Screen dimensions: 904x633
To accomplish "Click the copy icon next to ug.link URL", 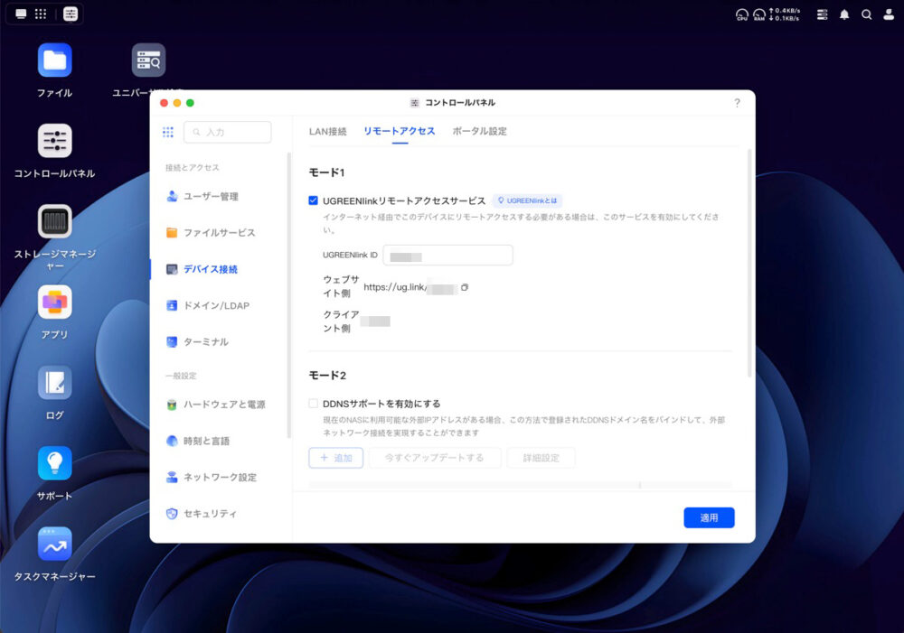I will click(x=465, y=287).
